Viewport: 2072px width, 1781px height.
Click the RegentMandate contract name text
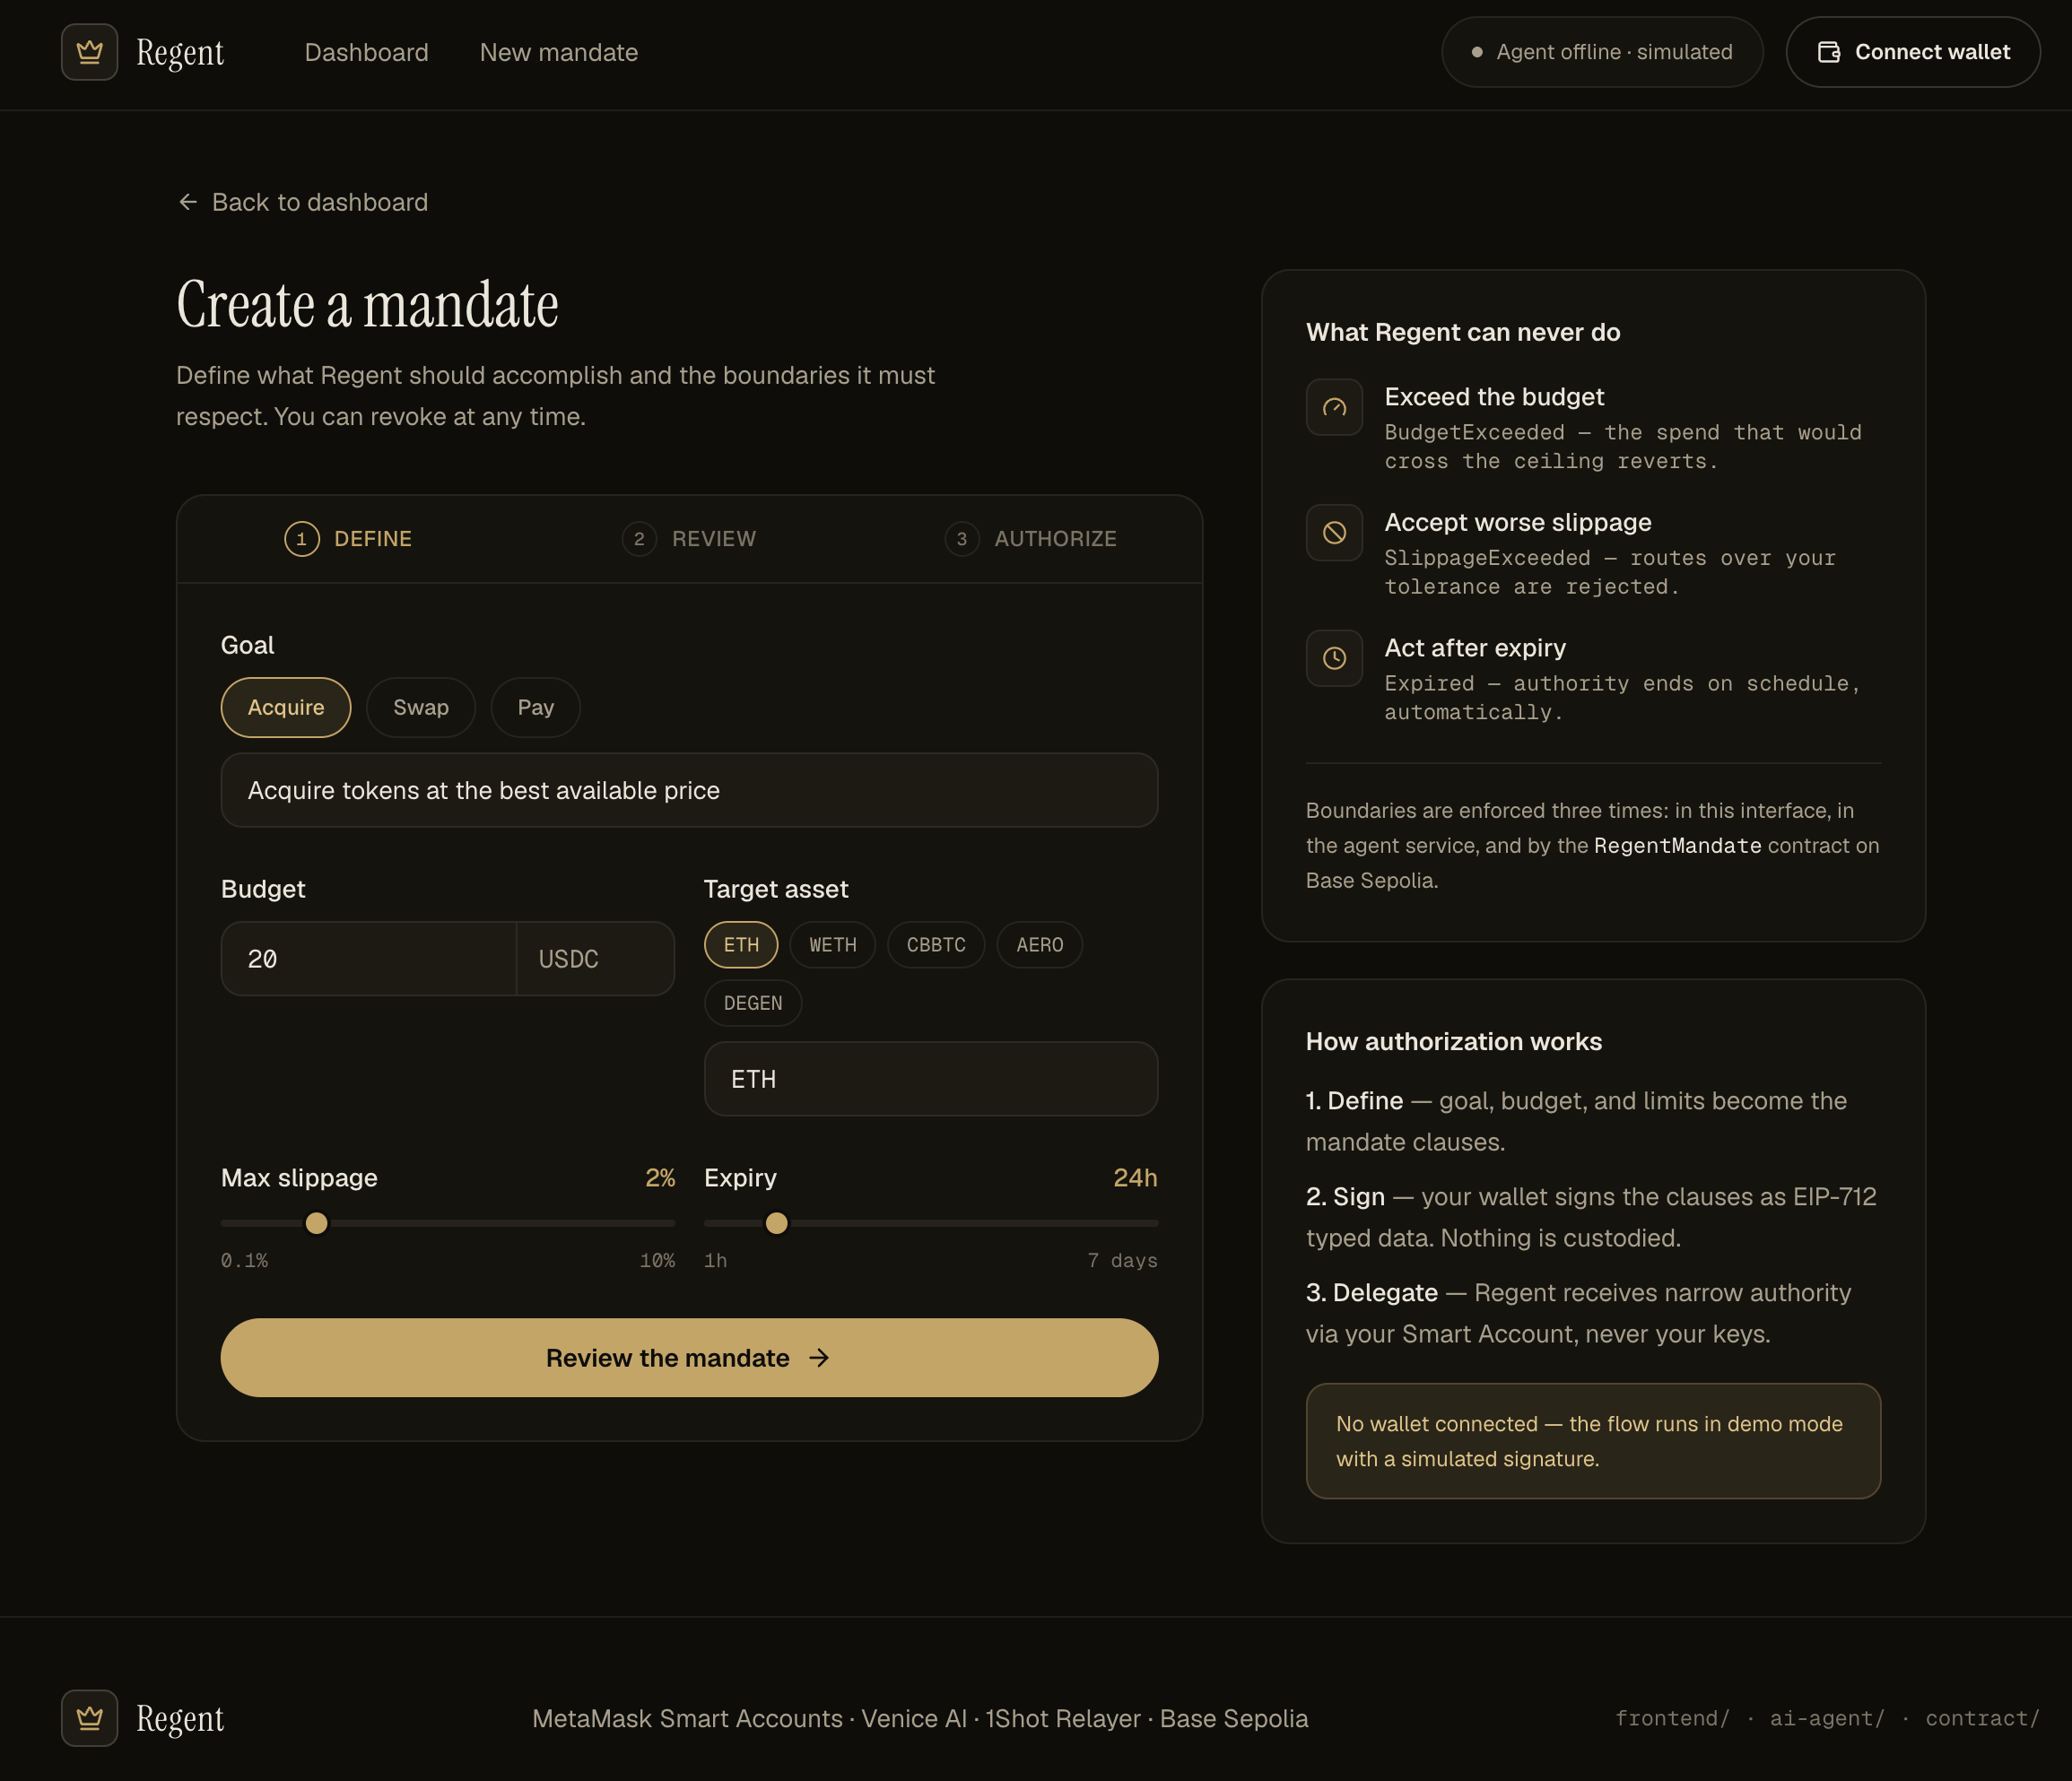tap(1677, 846)
